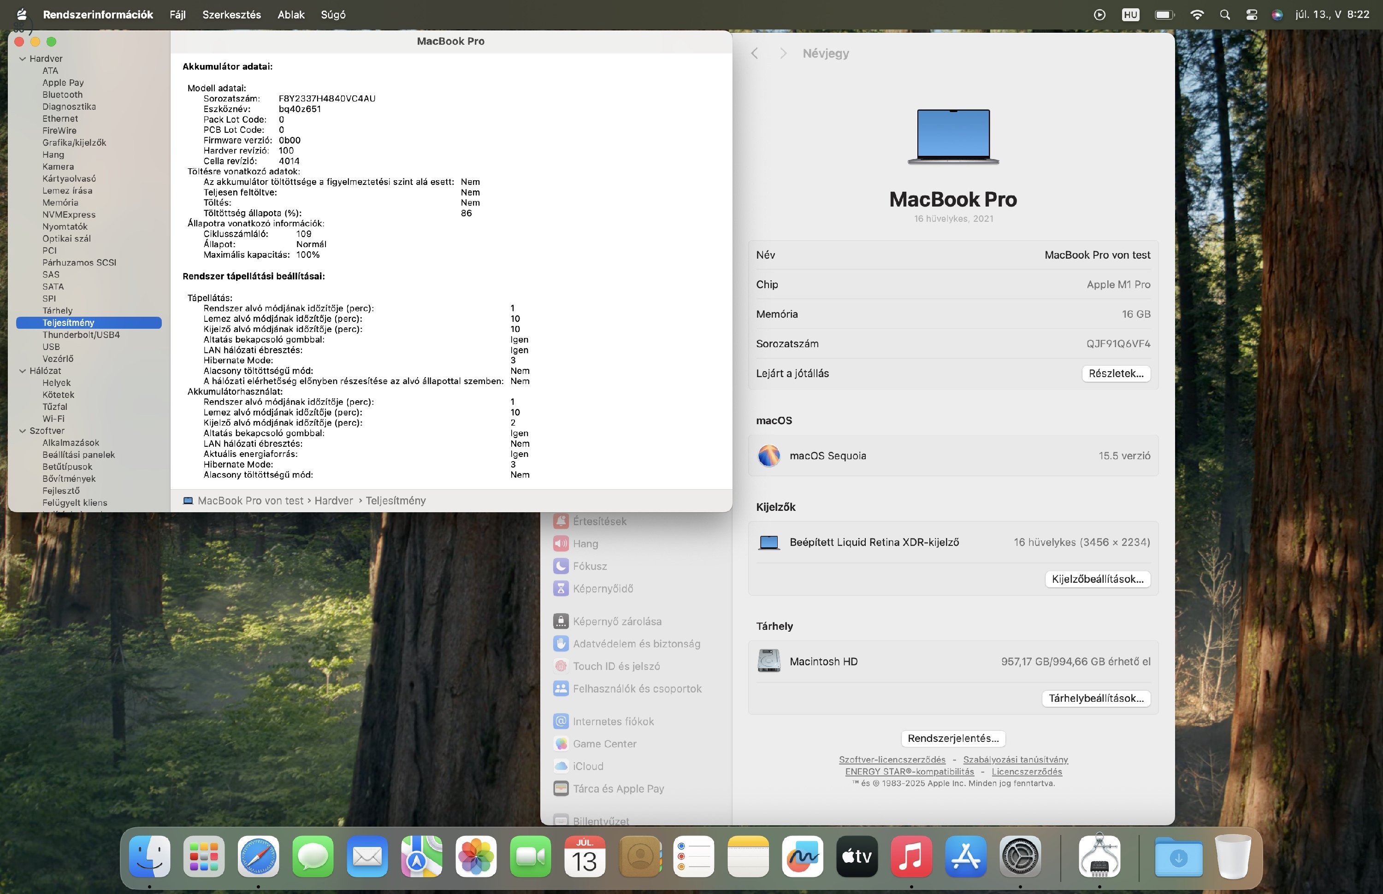Click Kijelzőbeállítások... button
This screenshot has width=1383, height=894.
coord(1098,579)
